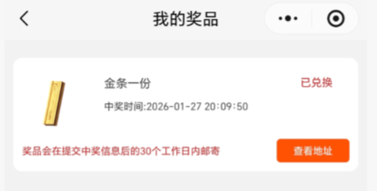Go back using the left arrow
This screenshot has width=377, height=191.
pyautogui.click(x=24, y=18)
